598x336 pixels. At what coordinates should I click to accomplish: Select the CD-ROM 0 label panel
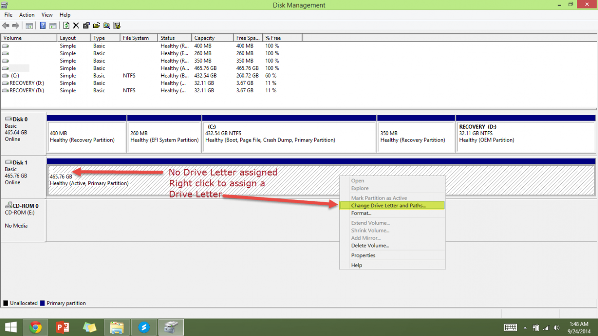point(23,220)
